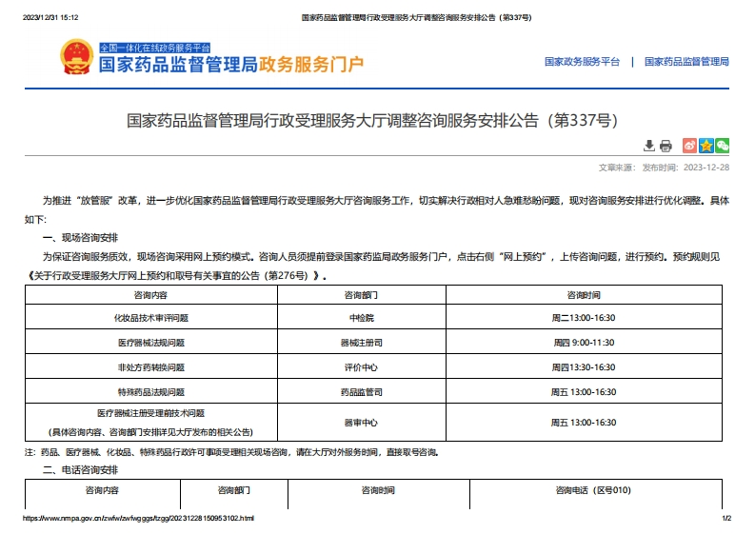
Task: Click the download icon below the title
Action: click(x=649, y=146)
